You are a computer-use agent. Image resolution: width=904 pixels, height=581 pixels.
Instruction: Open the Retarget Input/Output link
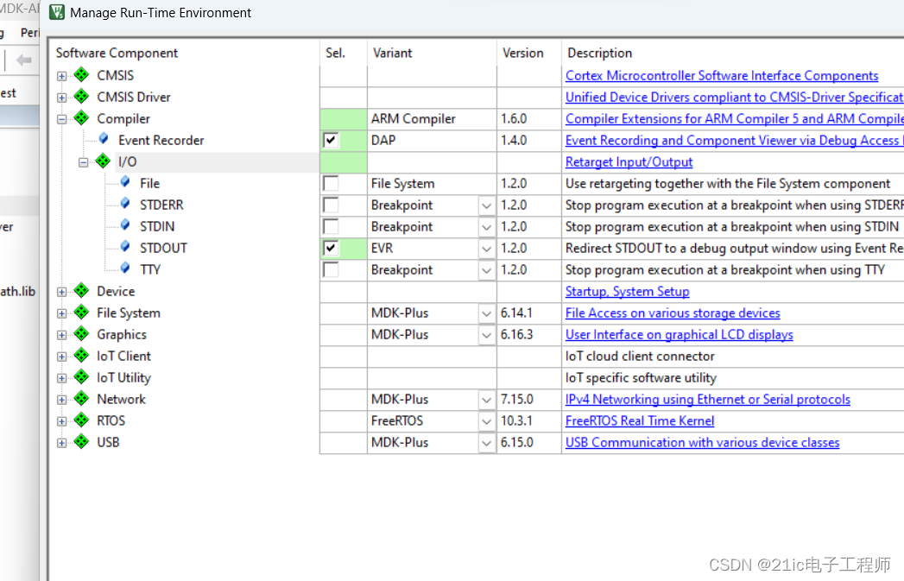point(629,162)
